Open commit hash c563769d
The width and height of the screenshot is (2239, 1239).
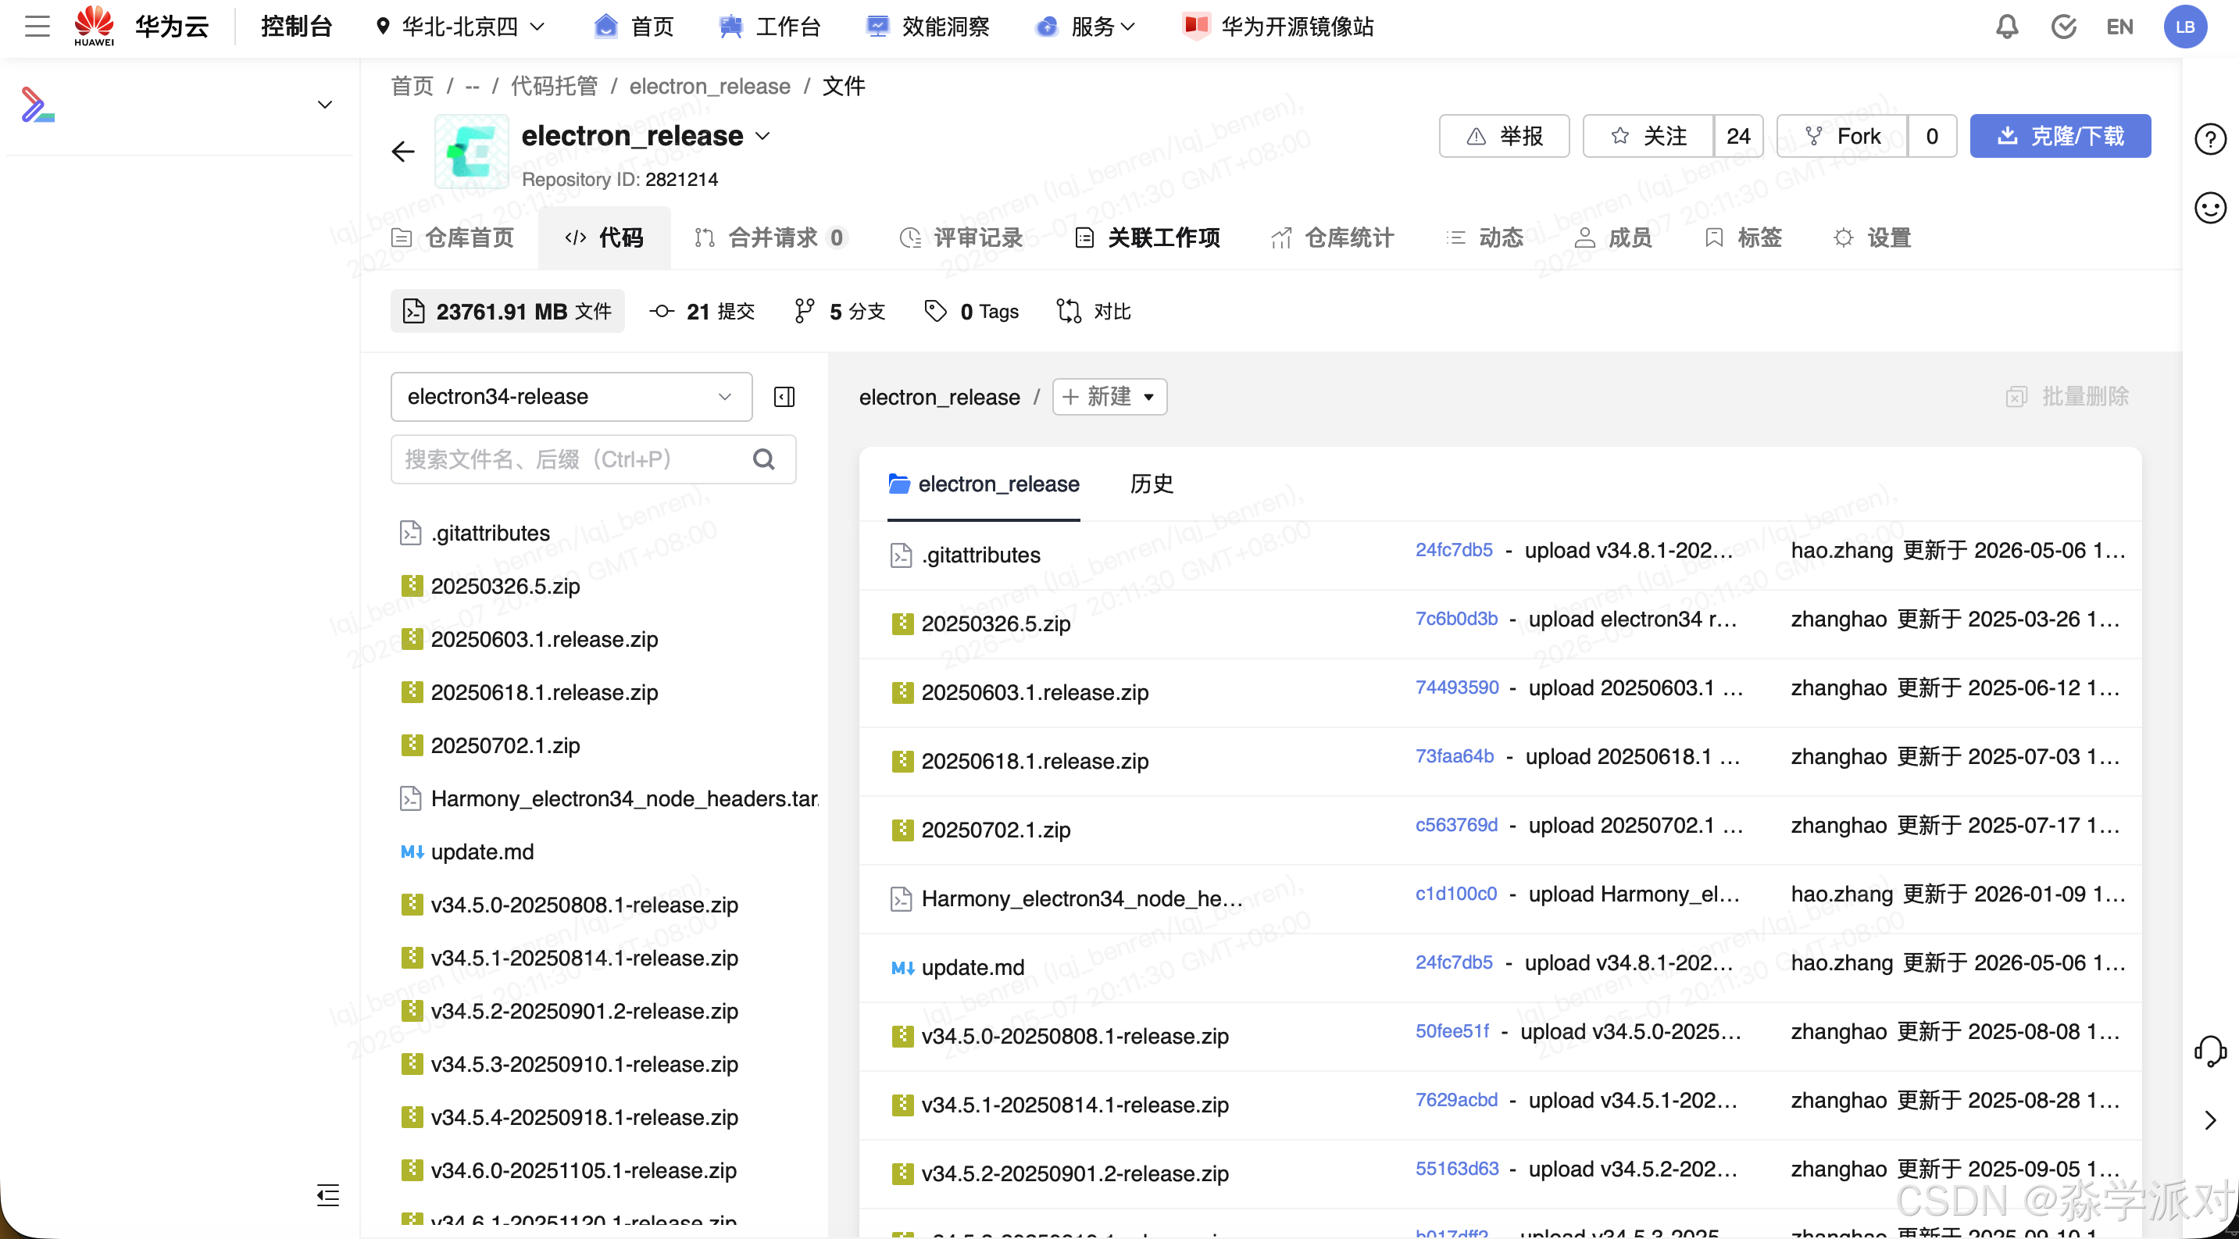(1456, 824)
